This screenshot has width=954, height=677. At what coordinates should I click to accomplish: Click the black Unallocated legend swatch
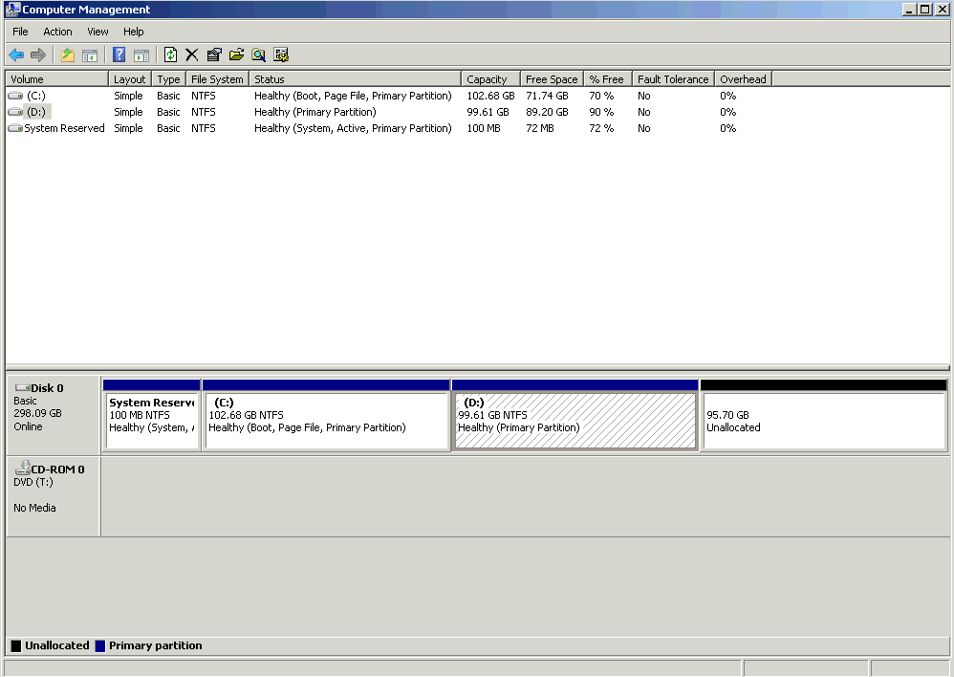[x=16, y=646]
